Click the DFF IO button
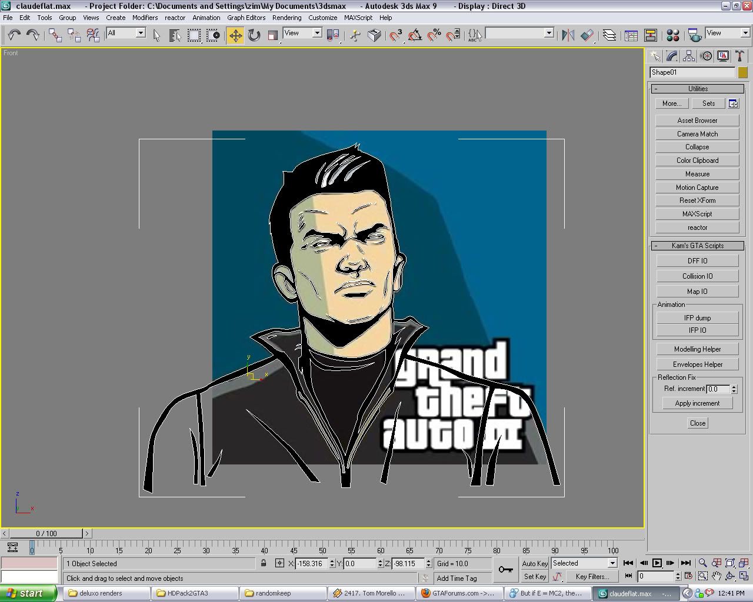The width and height of the screenshot is (753, 602). 698,261
